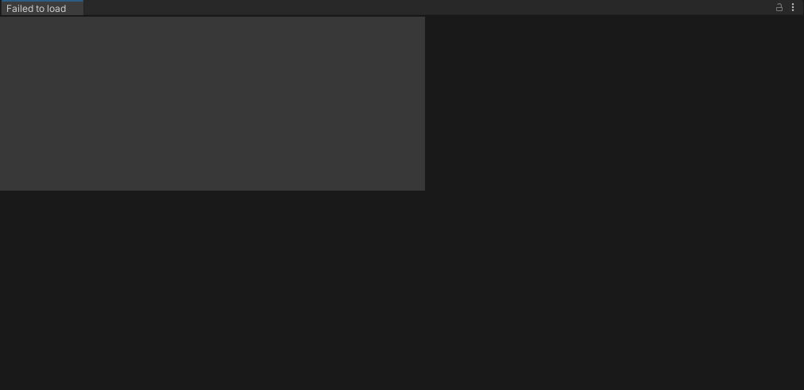Switch the padlock to locked state
The image size is (804, 390).
point(779,7)
